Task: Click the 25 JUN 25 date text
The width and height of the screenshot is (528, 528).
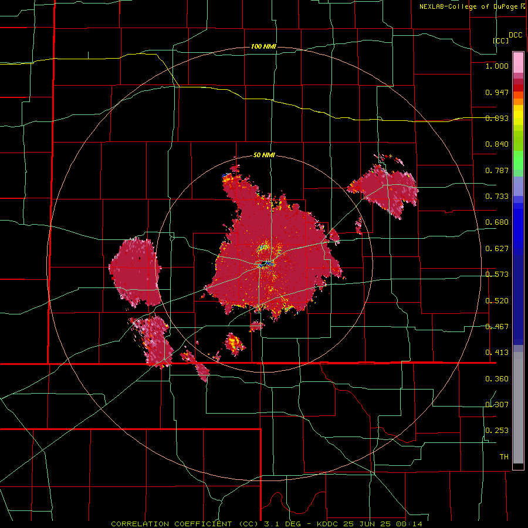Action: pyautogui.click(x=367, y=524)
